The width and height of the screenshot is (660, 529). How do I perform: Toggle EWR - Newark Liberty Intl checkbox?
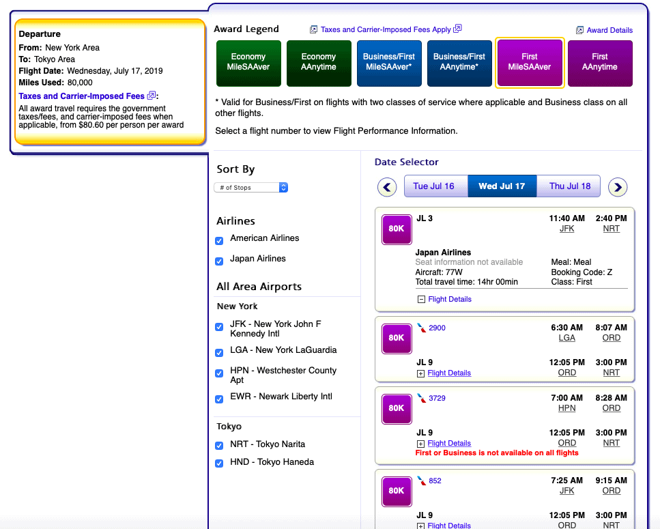[x=219, y=399]
